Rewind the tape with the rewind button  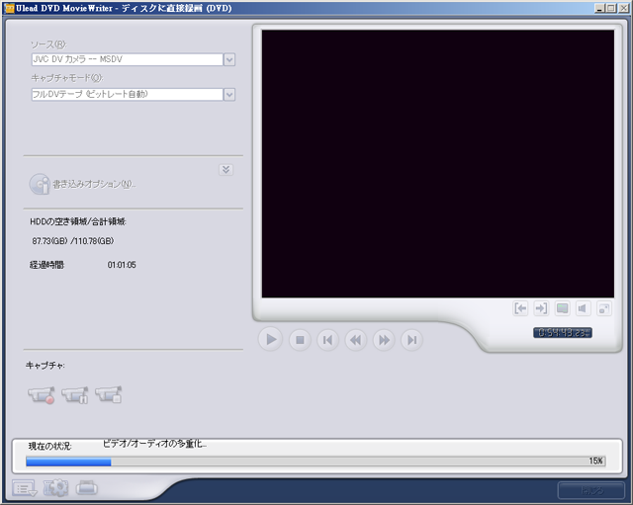[x=356, y=340]
